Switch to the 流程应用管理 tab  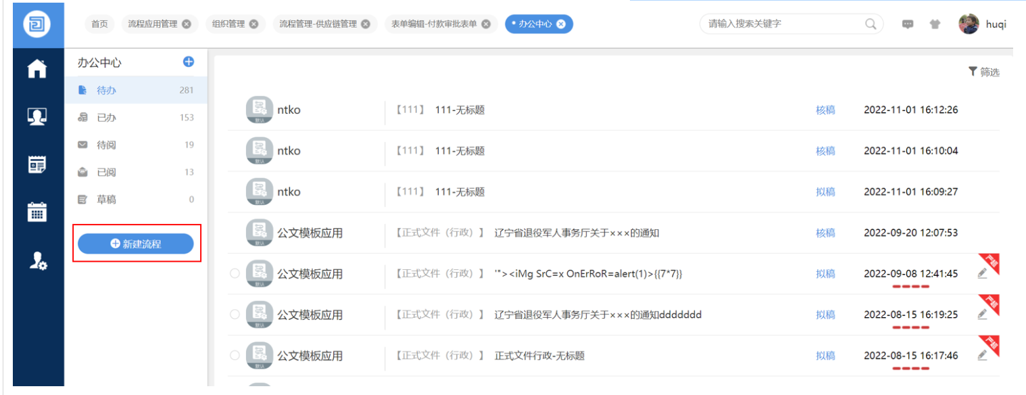coord(153,24)
